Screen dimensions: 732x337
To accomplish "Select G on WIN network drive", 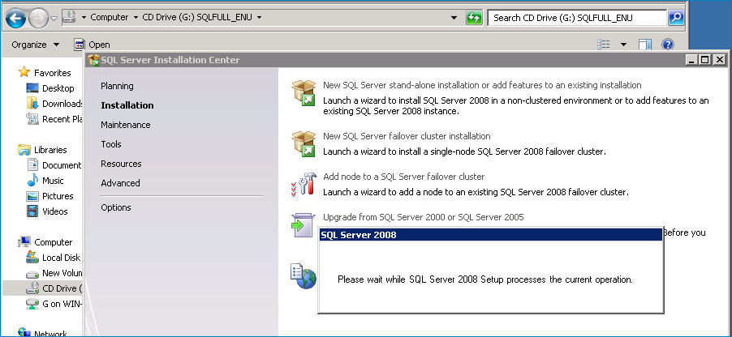I will click(62, 304).
